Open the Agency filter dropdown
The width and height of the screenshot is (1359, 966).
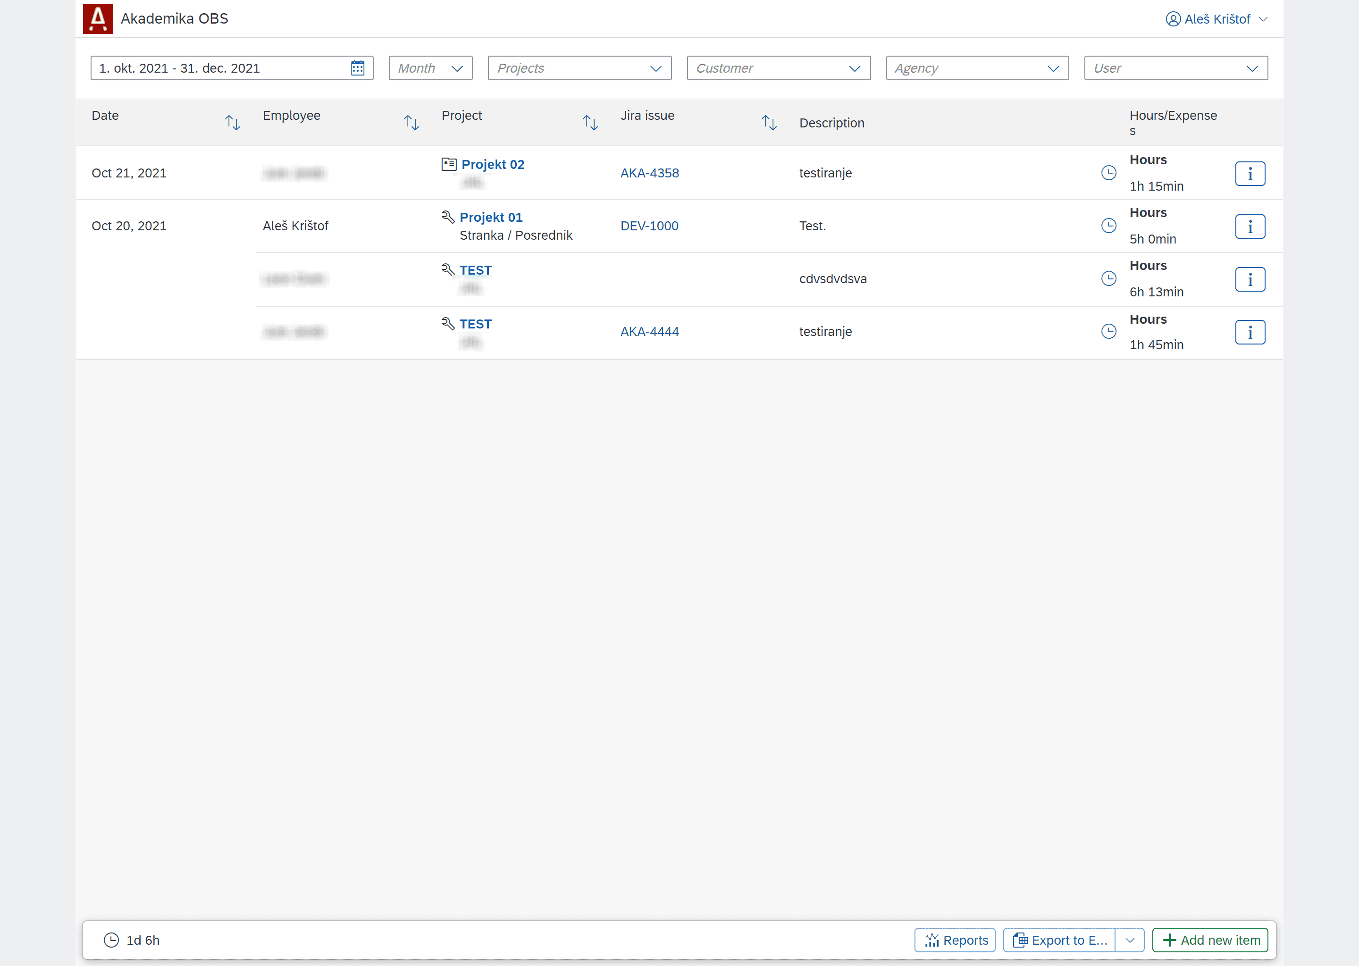pos(977,68)
